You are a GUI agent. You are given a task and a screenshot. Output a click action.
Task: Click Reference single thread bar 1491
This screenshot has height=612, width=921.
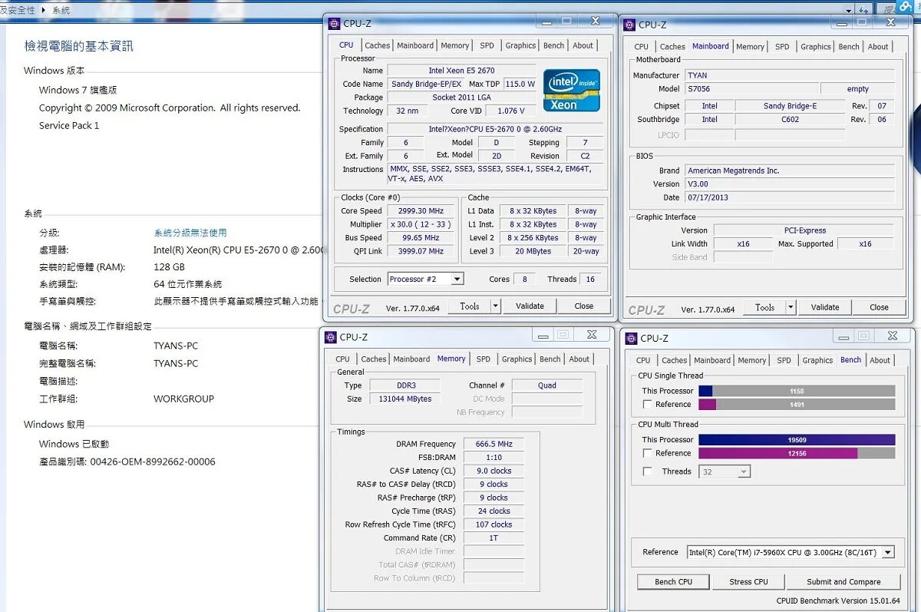coord(797,404)
